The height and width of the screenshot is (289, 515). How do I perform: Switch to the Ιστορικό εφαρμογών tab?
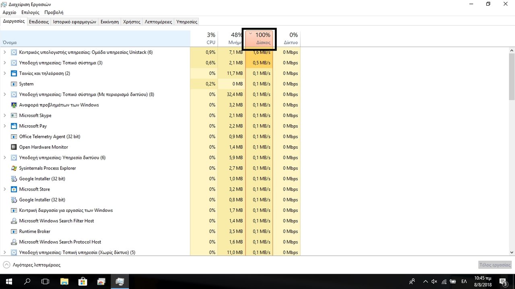(x=74, y=22)
